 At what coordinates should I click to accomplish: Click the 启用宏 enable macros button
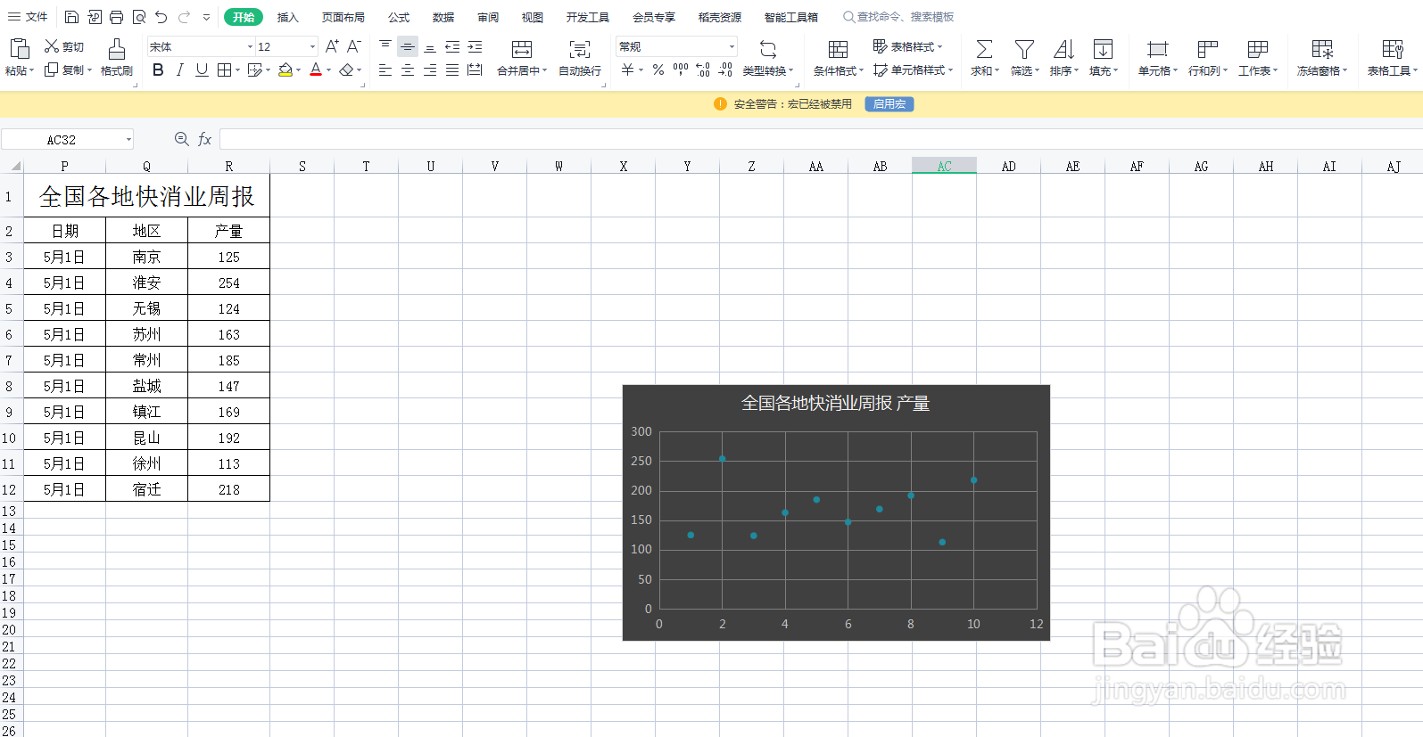pos(889,104)
